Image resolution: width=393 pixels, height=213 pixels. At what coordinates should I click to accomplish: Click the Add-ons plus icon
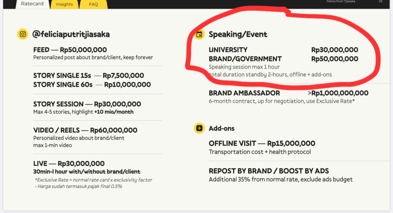[x=199, y=128]
